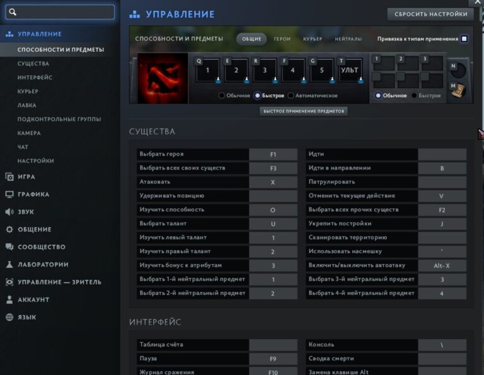Click item slot 2 in the inventory
484x375 pixels.
[408, 62]
